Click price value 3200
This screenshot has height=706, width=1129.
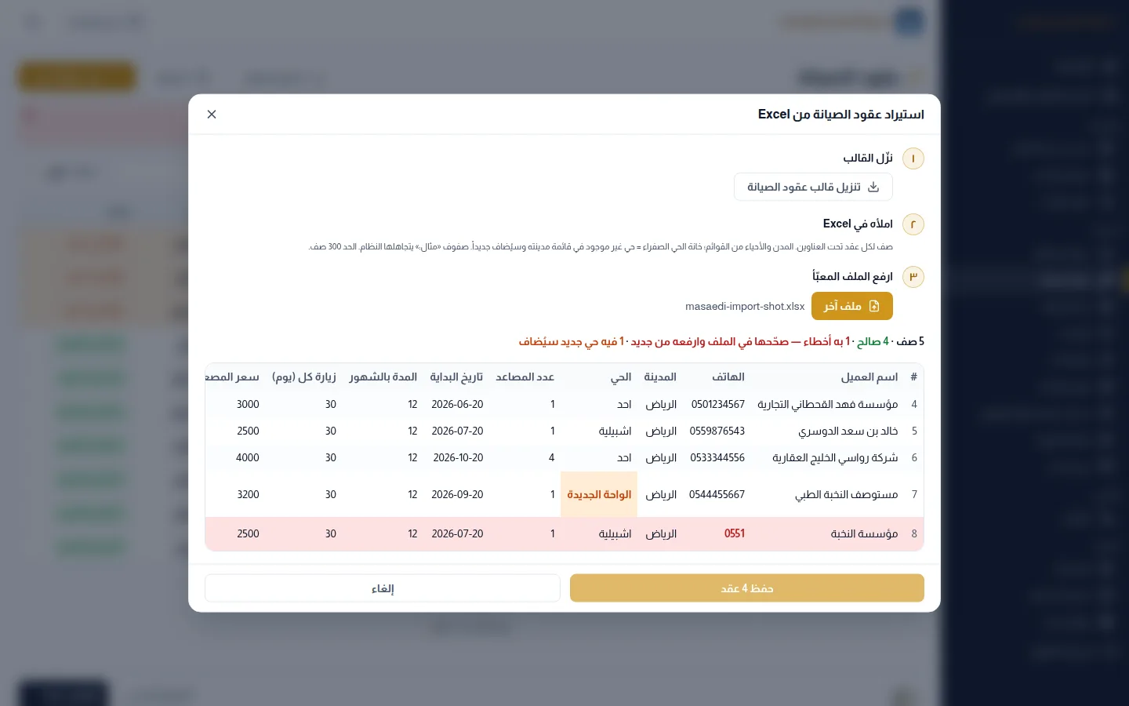pos(248,495)
